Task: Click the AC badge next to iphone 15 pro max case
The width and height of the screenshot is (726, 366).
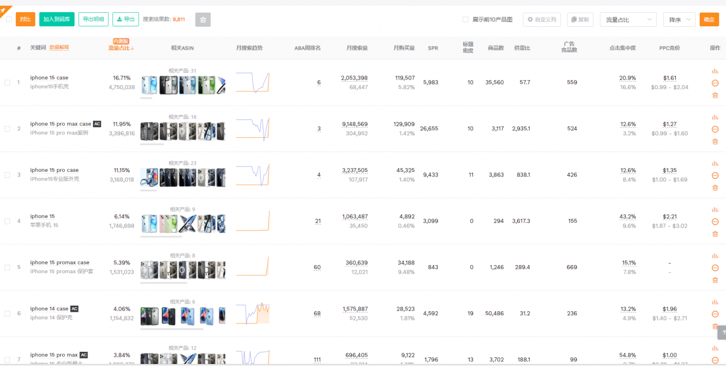Action: (x=97, y=124)
